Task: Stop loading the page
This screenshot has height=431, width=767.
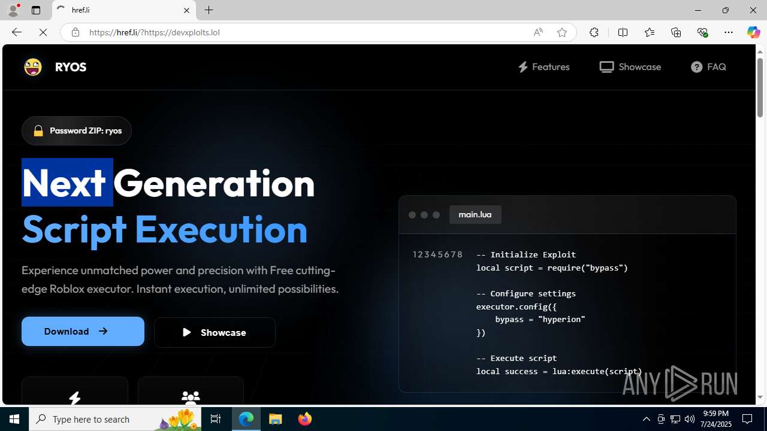Action: [43, 32]
